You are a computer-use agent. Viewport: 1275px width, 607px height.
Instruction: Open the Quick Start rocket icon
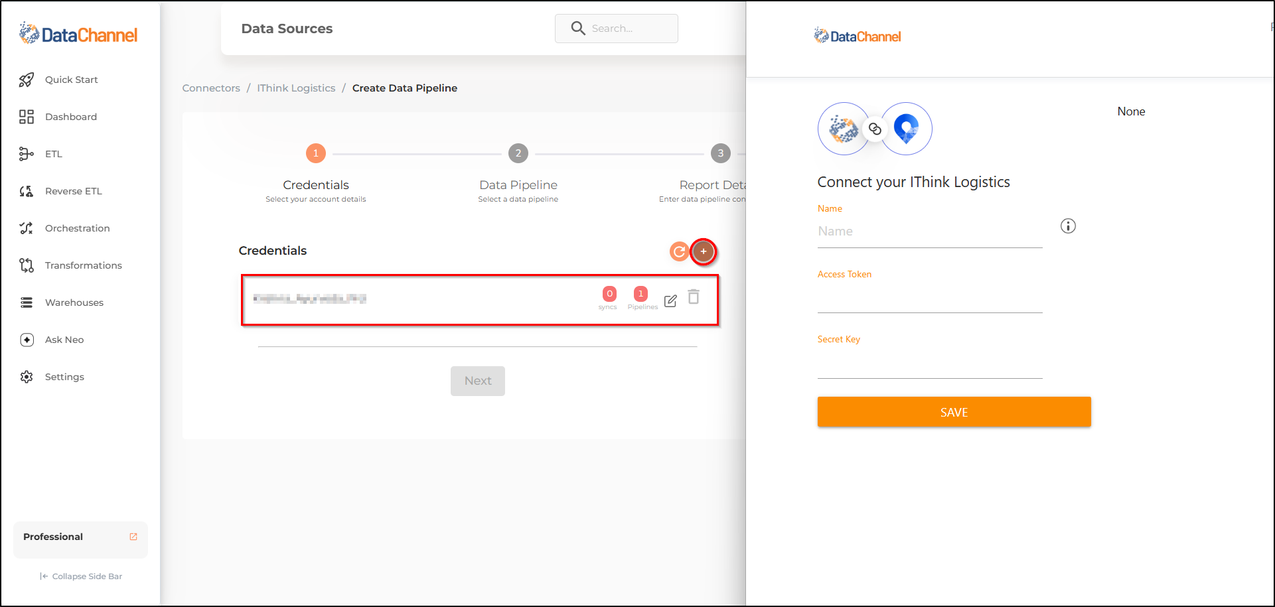pos(27,80)
